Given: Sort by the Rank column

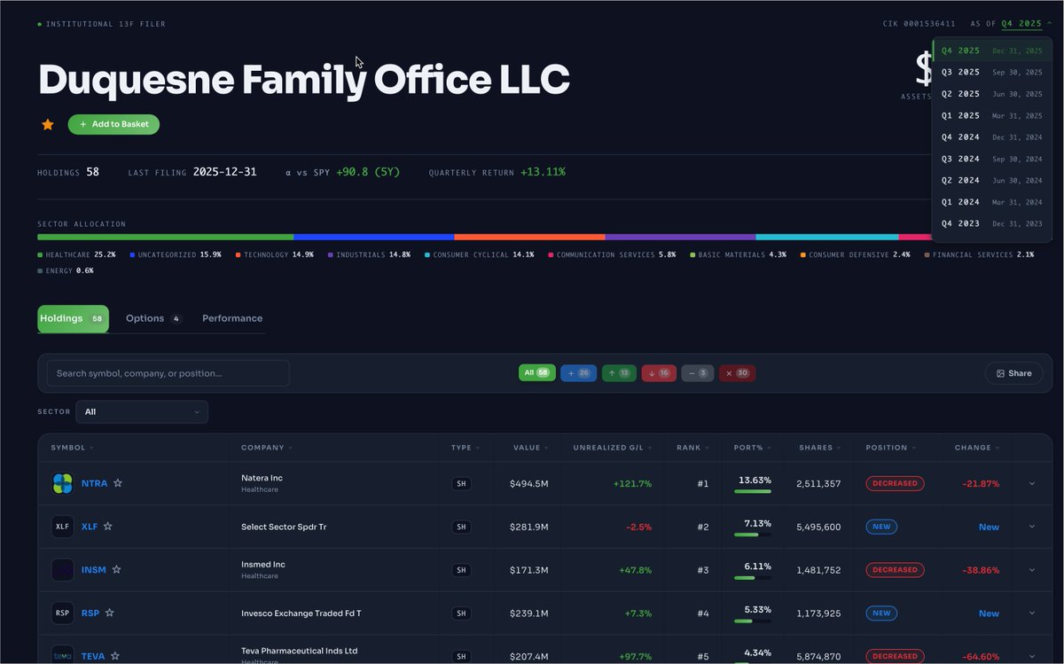Looking at the screenshot, I should point(692,448).
